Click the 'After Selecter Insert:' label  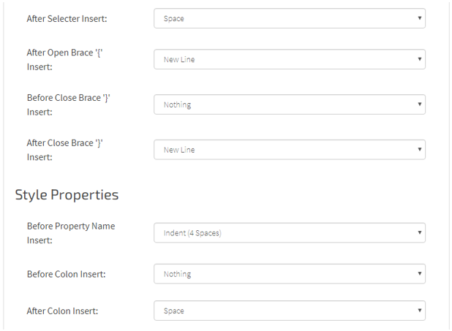coord(67,18)
